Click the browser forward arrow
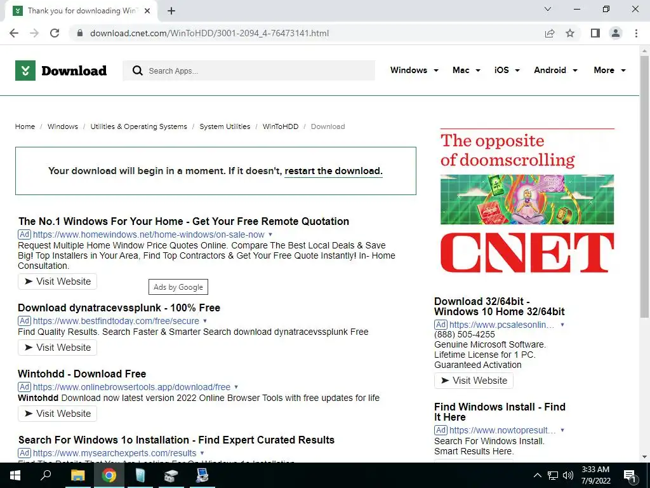The image size is (650, 488). coord(34,33)
